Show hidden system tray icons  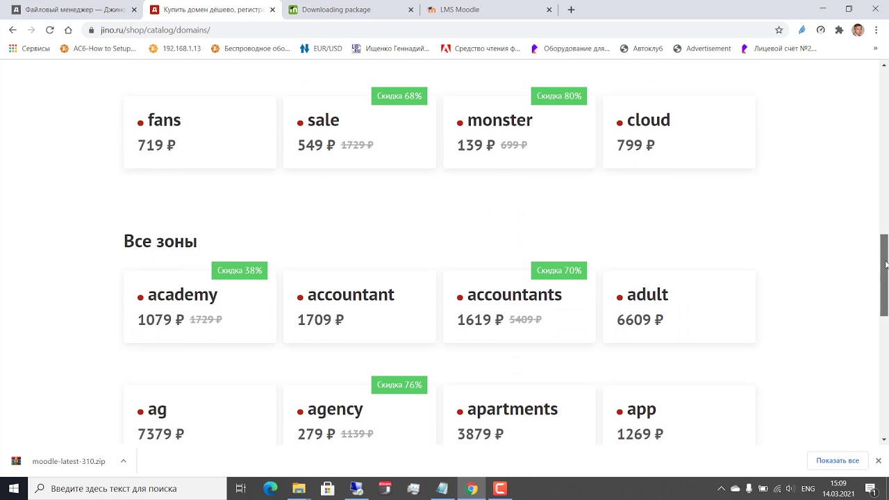point(721,488)
